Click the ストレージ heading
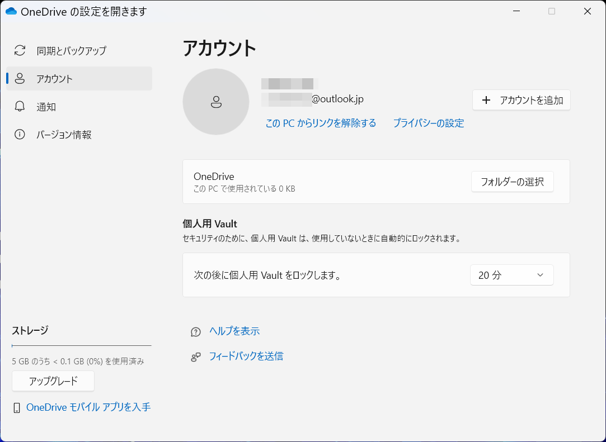The image size is (606, 442). 30,330
